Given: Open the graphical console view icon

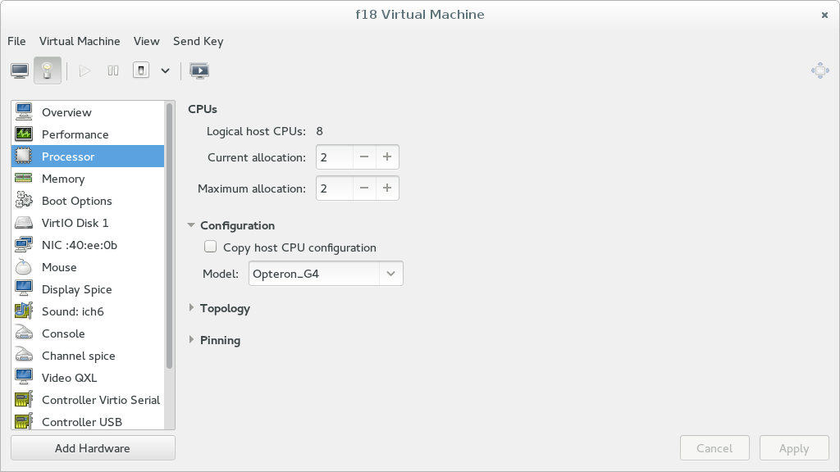Looking at the screenshot, I should click(x=18, y=70).
